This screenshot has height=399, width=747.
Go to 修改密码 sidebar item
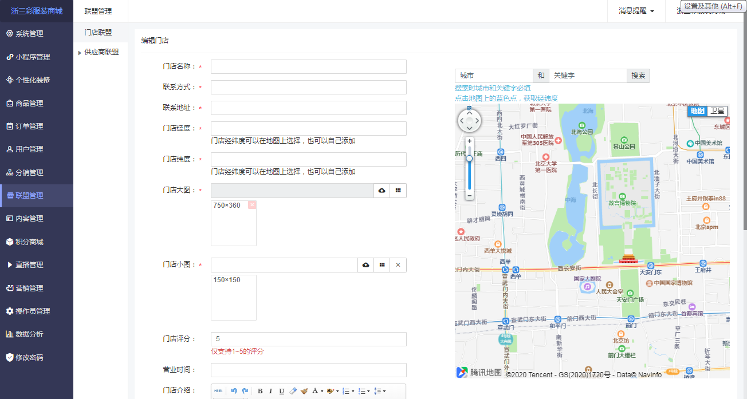pyautogui.click(x=37, y=357)
